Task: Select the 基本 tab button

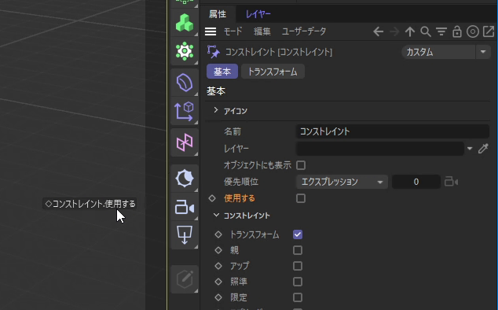Action: [x=222, y=72]
